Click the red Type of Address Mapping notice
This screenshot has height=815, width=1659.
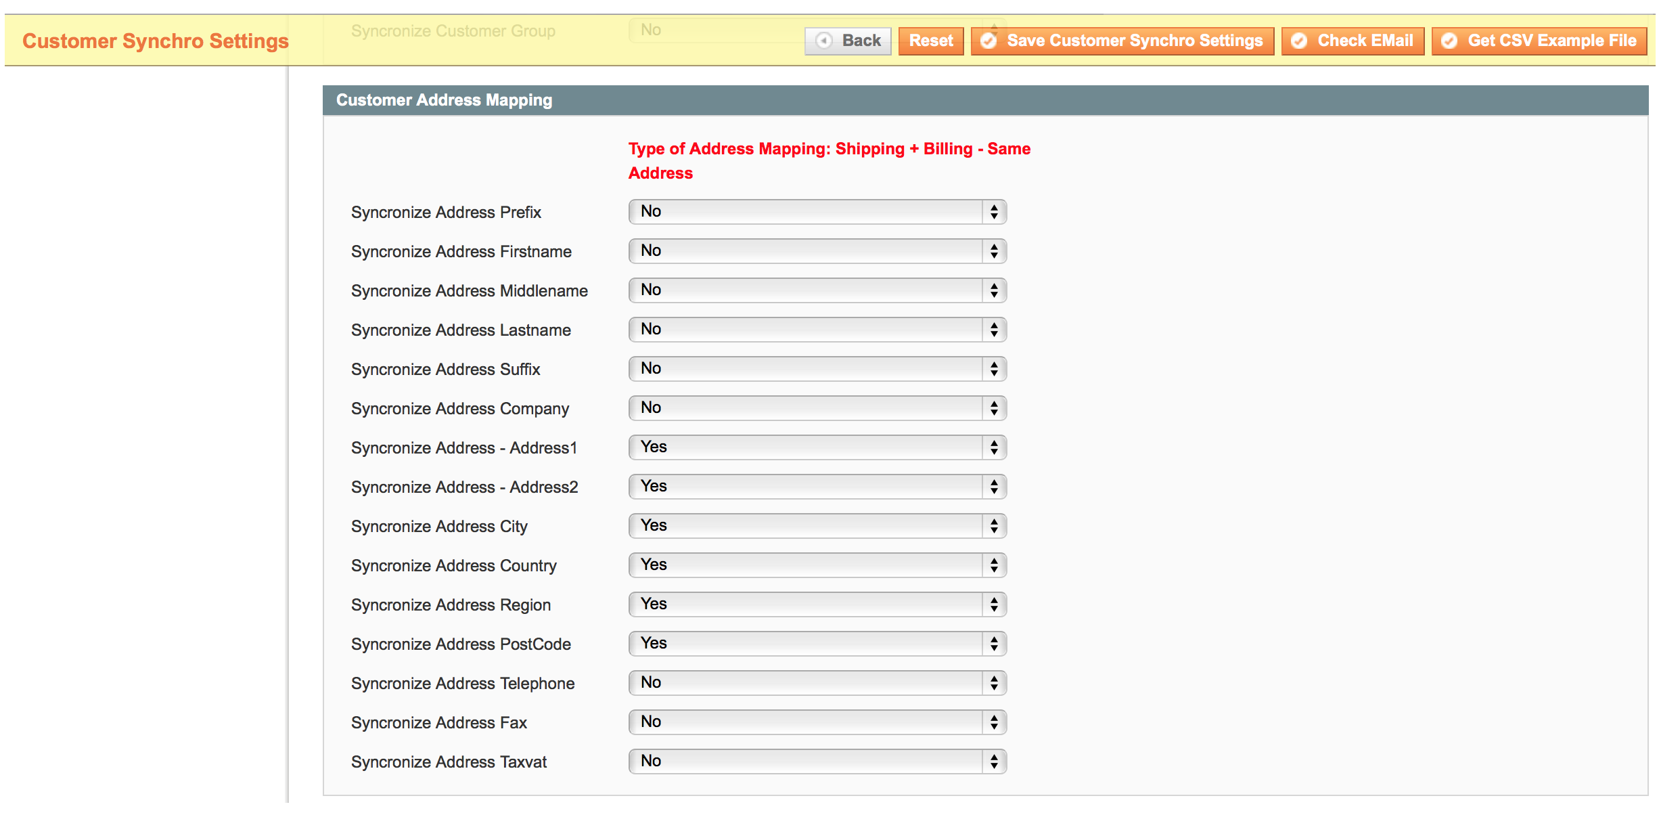pyautogui.click(x=829, y=161)
